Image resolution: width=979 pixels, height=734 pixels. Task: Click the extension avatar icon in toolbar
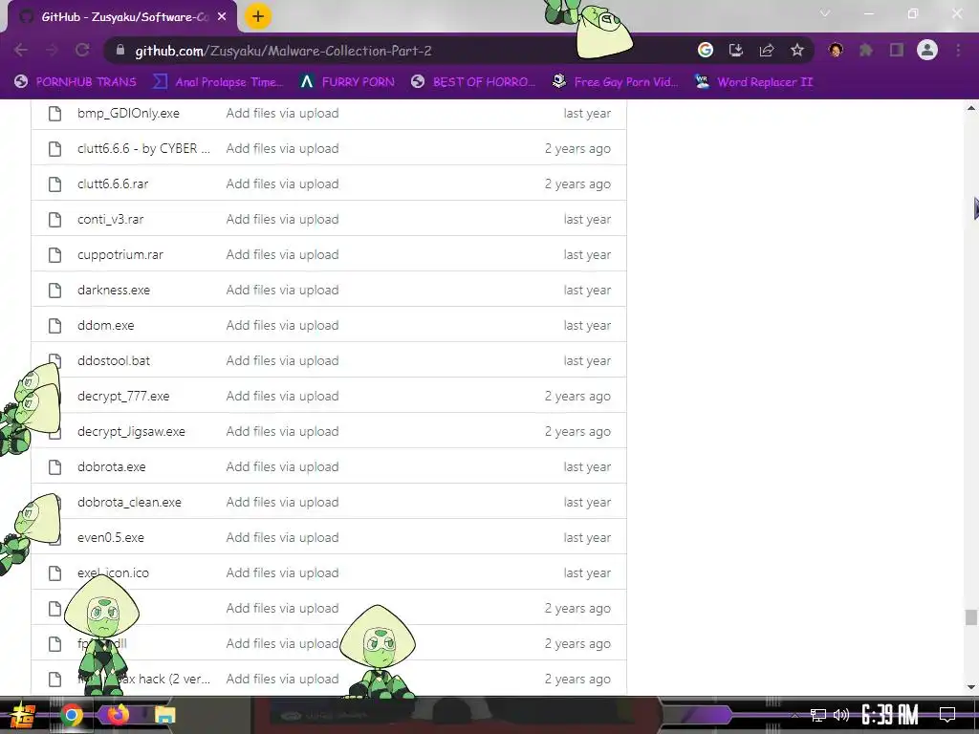coord(836,50)
